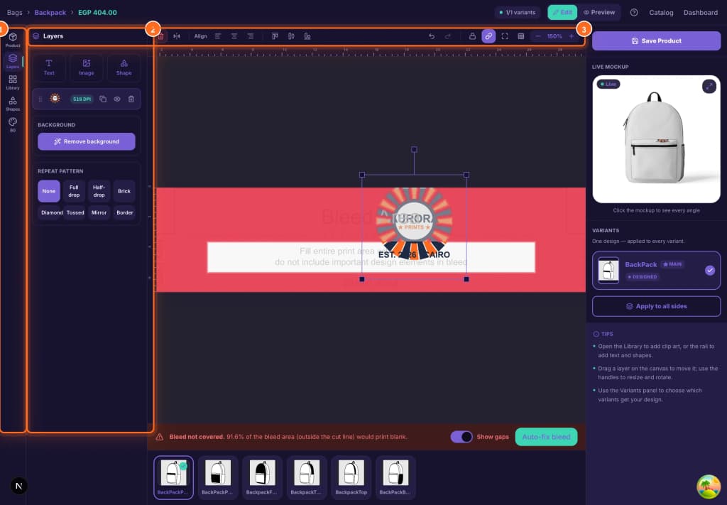
Task: Toggle the grid icon in the toolbar
Action: [520, 36]
